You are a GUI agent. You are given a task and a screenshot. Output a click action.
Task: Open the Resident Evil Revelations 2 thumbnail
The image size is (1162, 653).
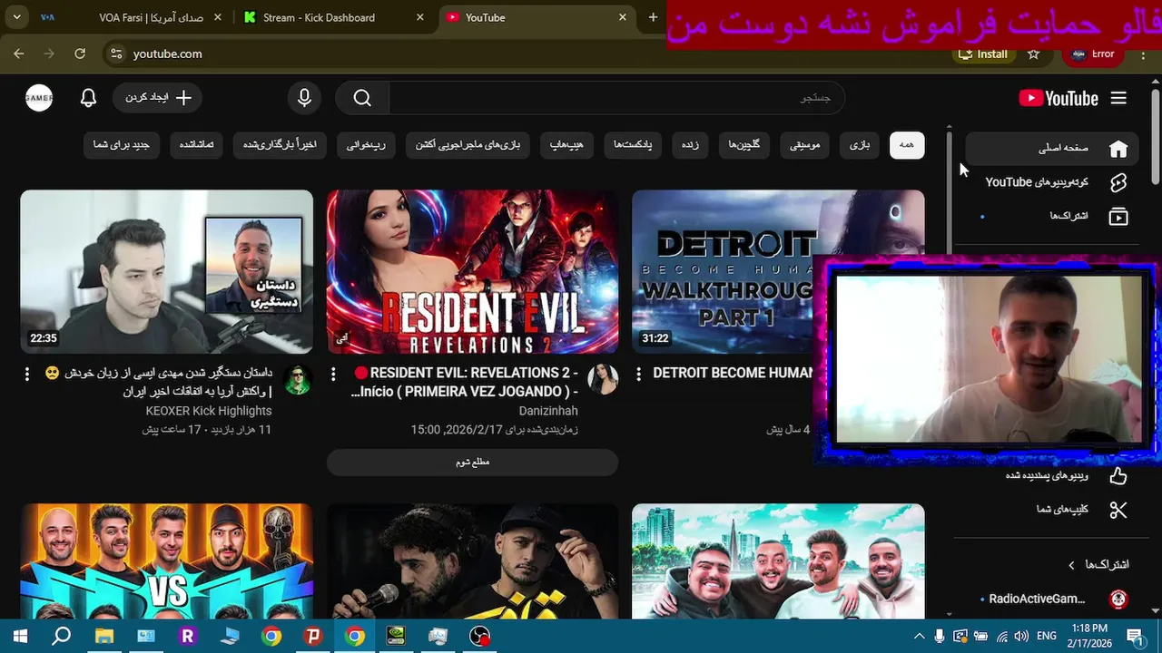(x=472, y=271)
